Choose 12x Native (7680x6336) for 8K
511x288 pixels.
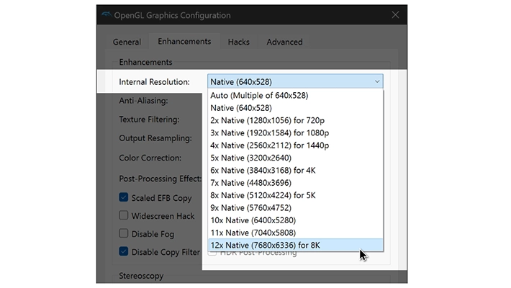click(x=295, y=246)
